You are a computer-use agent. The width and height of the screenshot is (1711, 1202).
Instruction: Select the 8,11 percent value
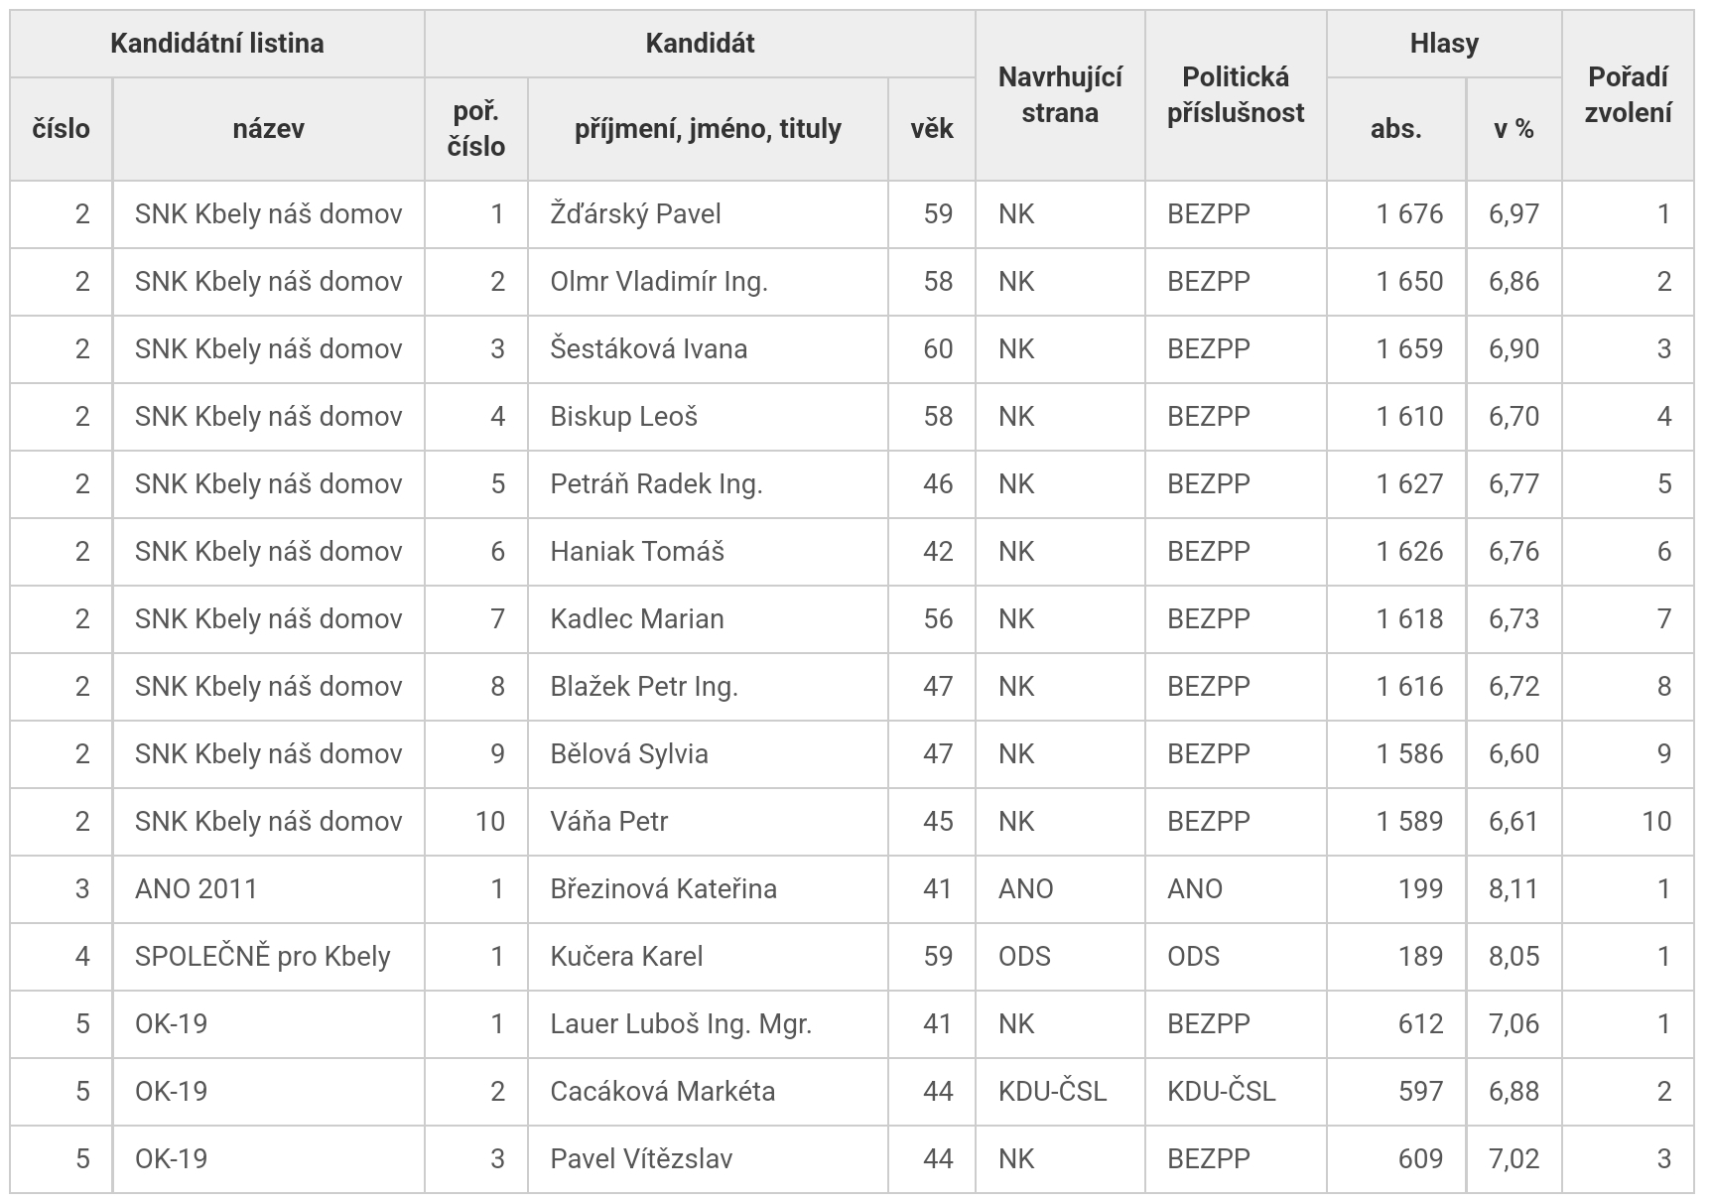tap(1514, 889)
